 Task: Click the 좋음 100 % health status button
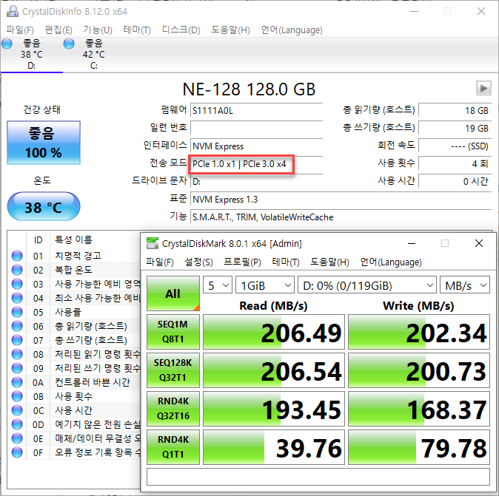(44, 143)
